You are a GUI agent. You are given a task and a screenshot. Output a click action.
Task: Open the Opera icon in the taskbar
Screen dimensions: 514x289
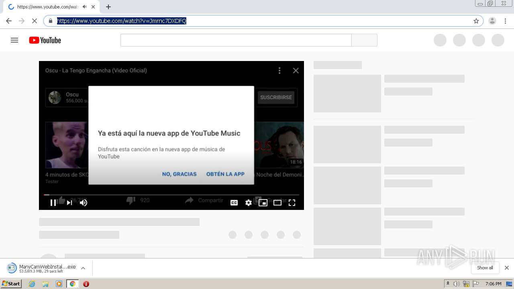click(86, 284)
